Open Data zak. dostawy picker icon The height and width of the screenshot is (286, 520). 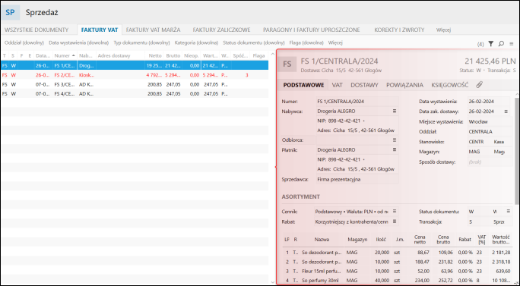point(506,112)
